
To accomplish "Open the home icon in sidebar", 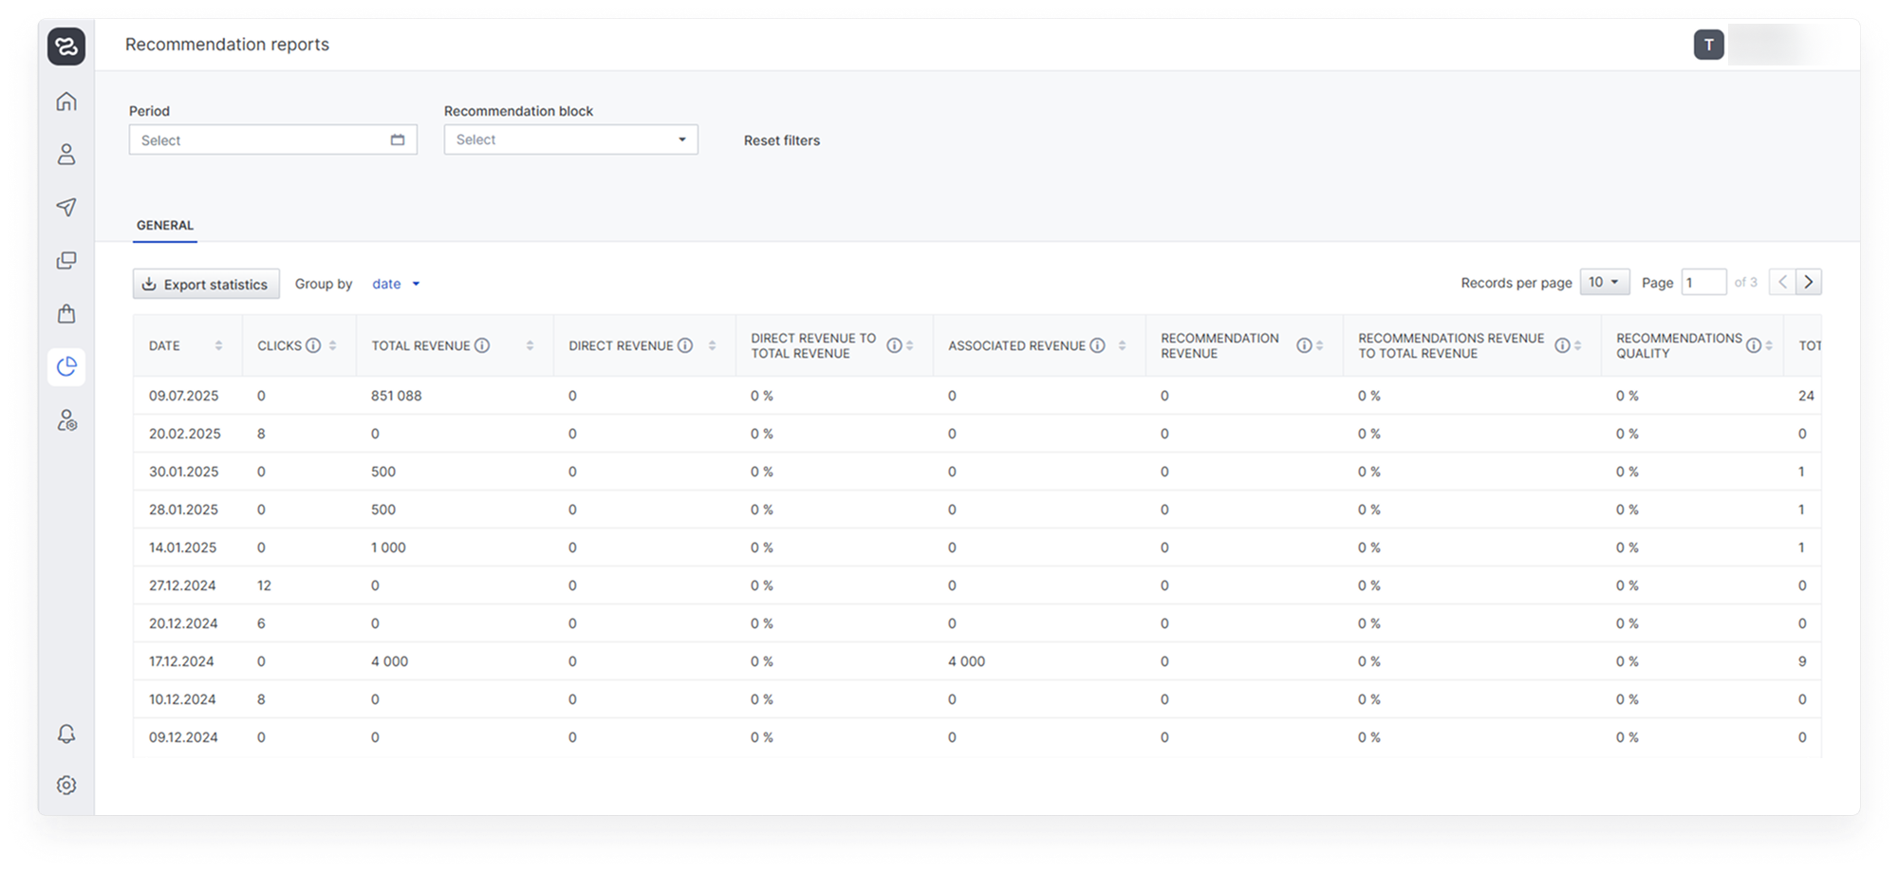I will [x=66, y=102].
